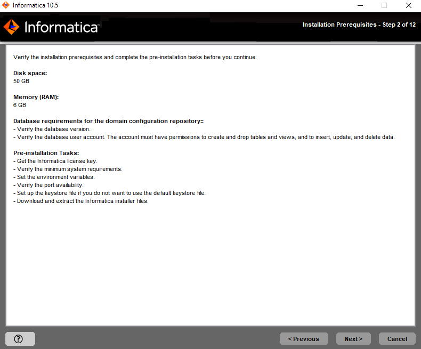421x349 pixels.
Task: Click 'Set the environment variables' line
Action: coord(54,177)
